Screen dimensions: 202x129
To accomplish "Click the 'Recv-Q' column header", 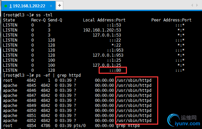I will pos(38,20).
